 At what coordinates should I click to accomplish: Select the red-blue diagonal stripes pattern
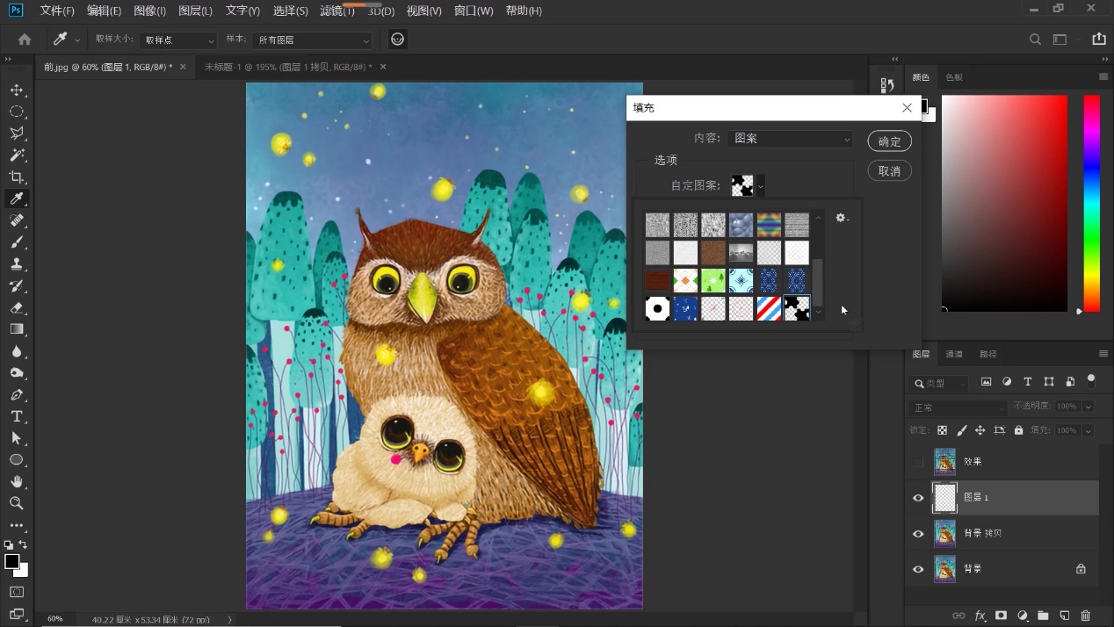tap(769, 308)
